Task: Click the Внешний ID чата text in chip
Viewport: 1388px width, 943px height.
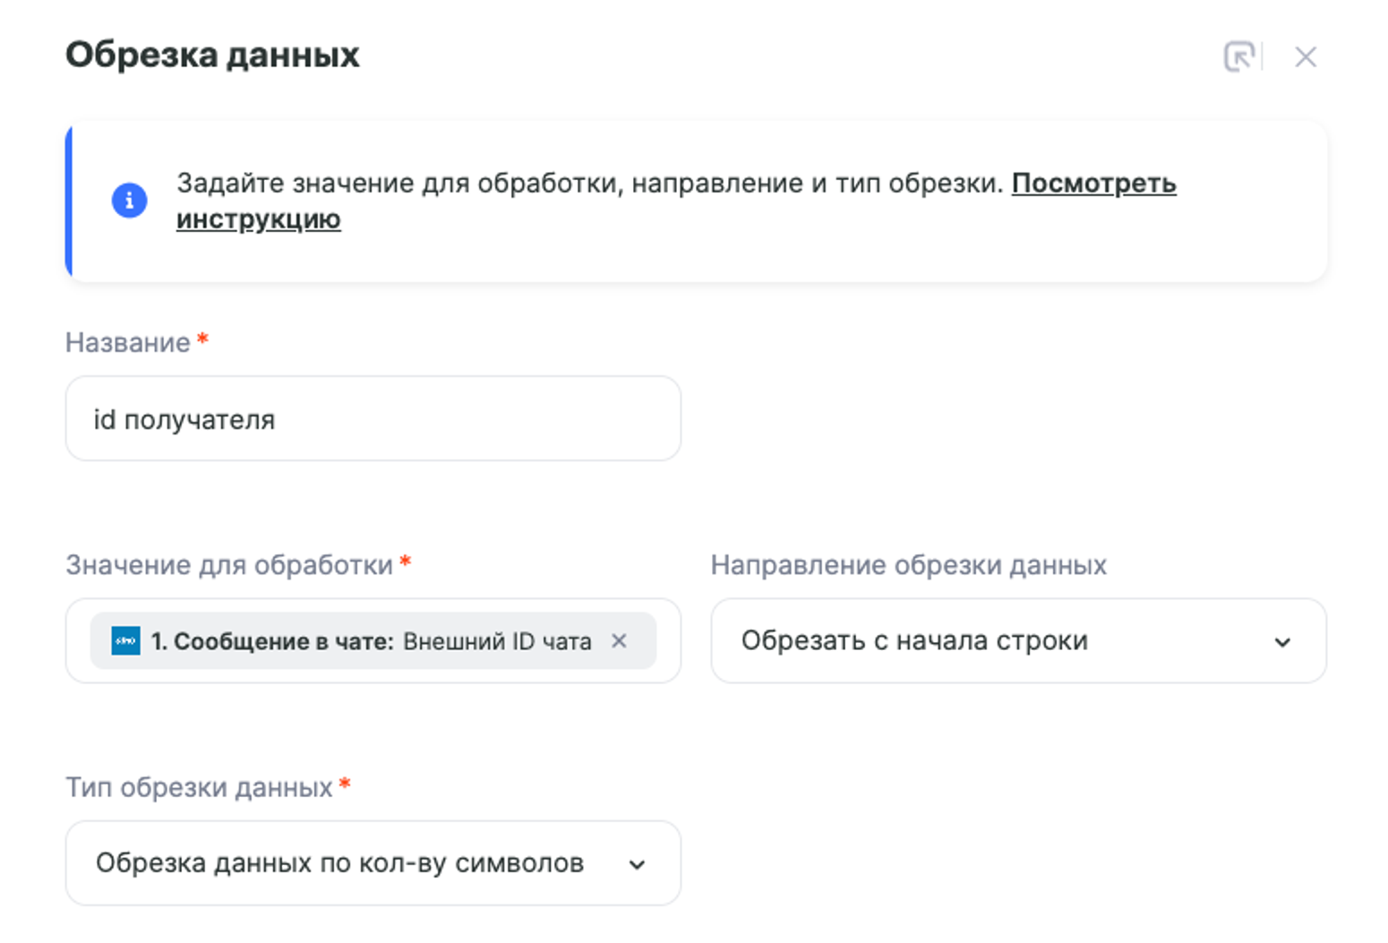Action: point(497,641)
